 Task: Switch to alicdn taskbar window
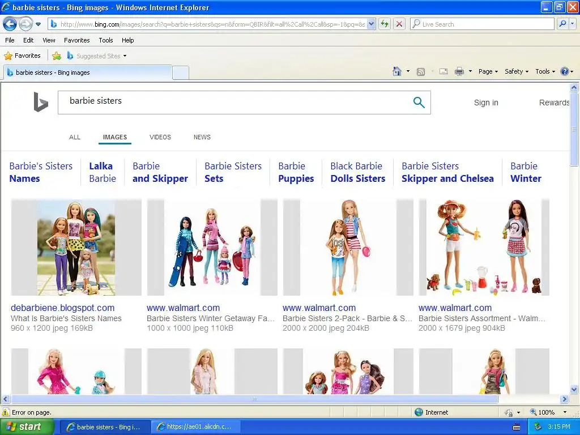[x=195, y=427]
